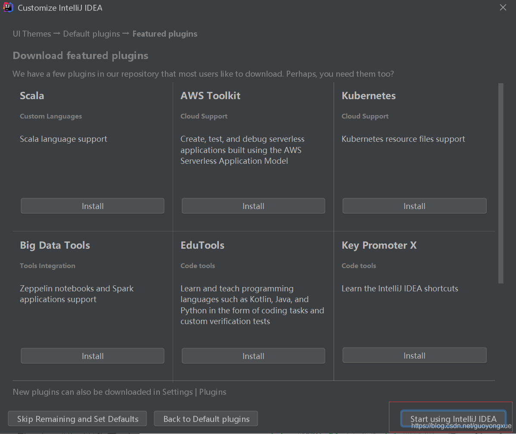Click Cloud Support label under Kubernetes
This screenshot has width=516, height=434.
(x=365, y=116)
